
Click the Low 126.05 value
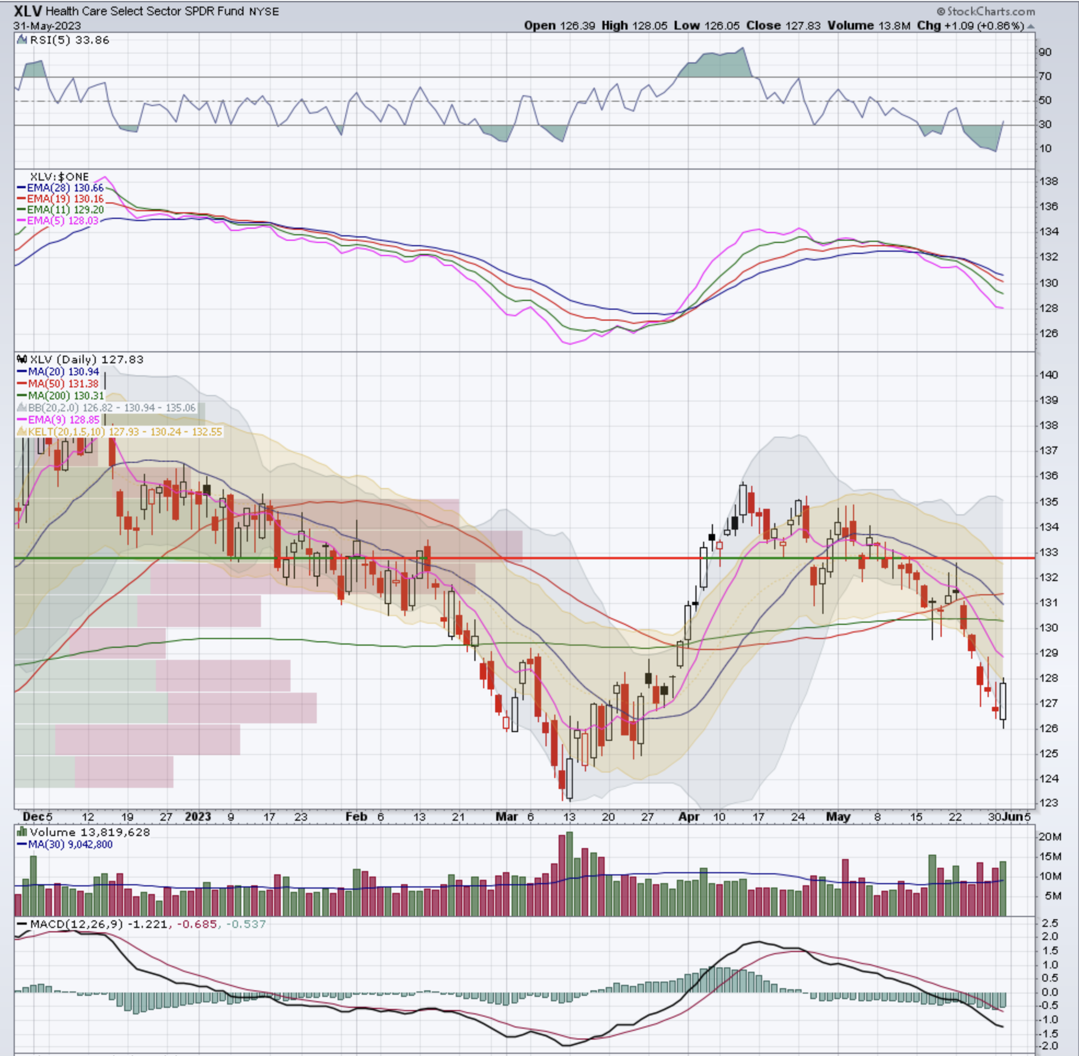[x=707, y=26]
